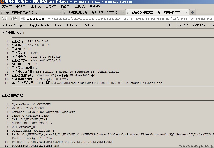This screenshot has width=214, height=148.
Task: Click Os2LibPath row
Action: click(33, 131)
